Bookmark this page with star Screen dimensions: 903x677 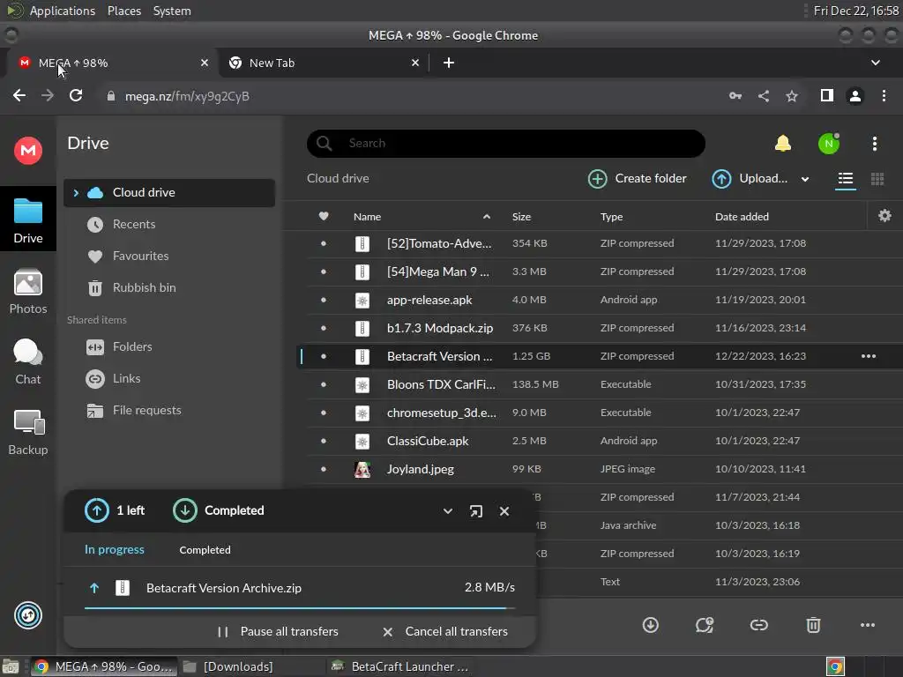(x=791, y=96)
